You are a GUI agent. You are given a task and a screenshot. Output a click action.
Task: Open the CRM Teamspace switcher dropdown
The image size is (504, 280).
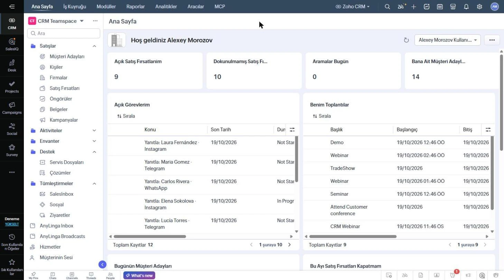82,21
